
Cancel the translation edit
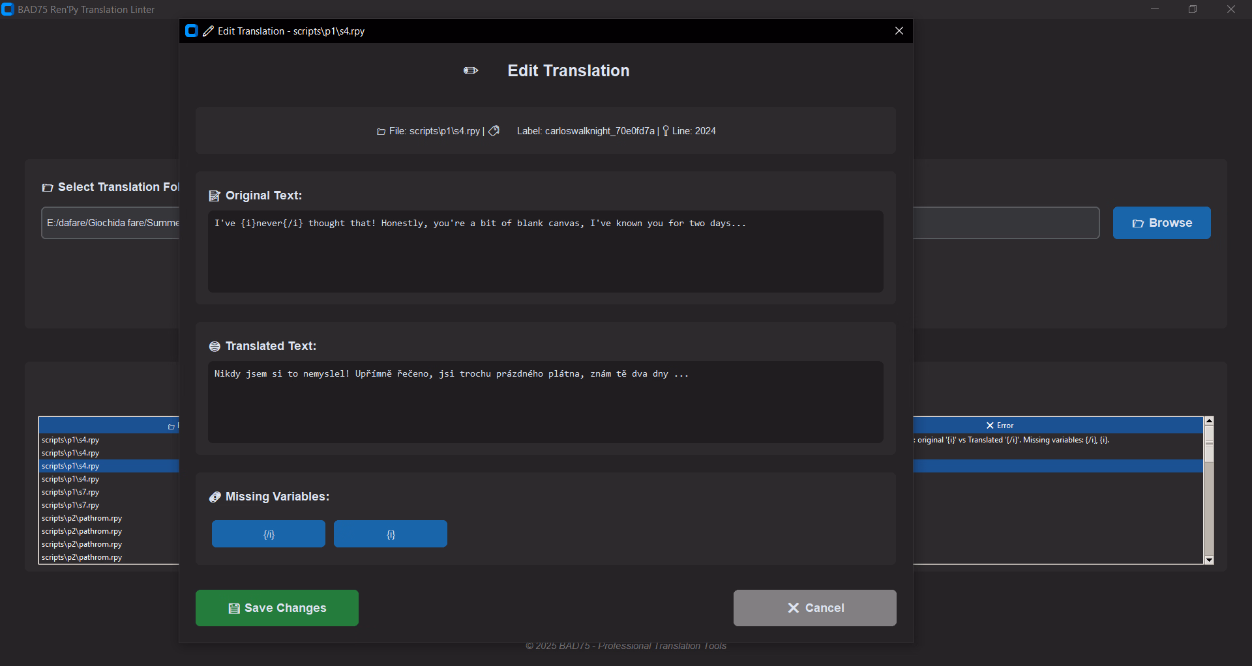814,608
